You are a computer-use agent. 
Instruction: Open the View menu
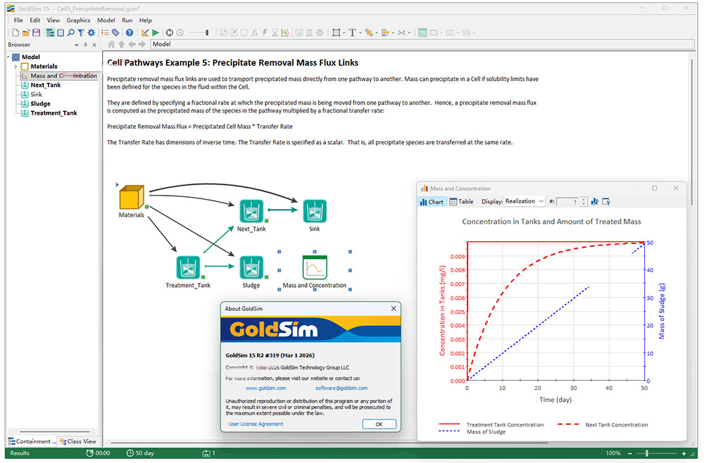point(53,20)
